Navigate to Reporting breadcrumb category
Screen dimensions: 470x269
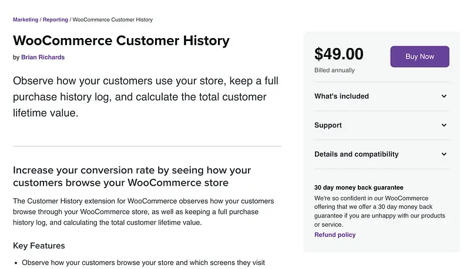click(x=55, y=20)
